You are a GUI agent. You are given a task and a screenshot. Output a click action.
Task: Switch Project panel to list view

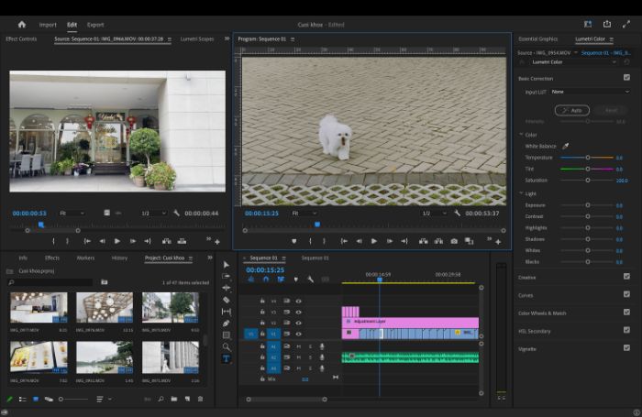(x=23, y=399)
